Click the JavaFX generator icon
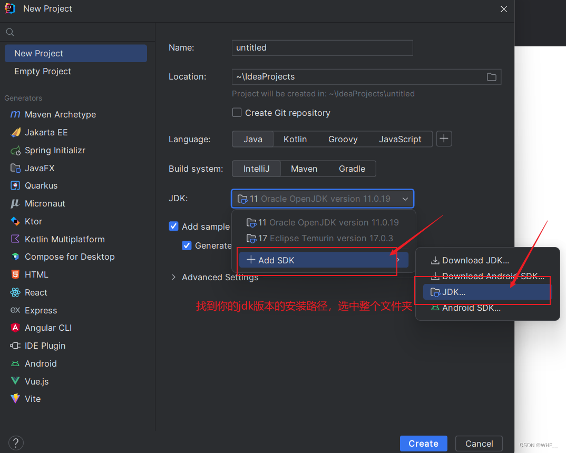Viewport: 566px width, 453px height. click(x=15, y=168)
